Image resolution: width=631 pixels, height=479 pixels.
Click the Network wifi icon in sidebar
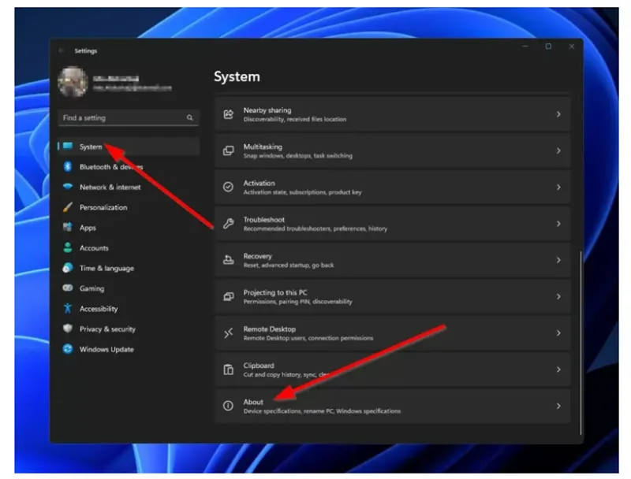pyautogui.click(x=68, y=187)
